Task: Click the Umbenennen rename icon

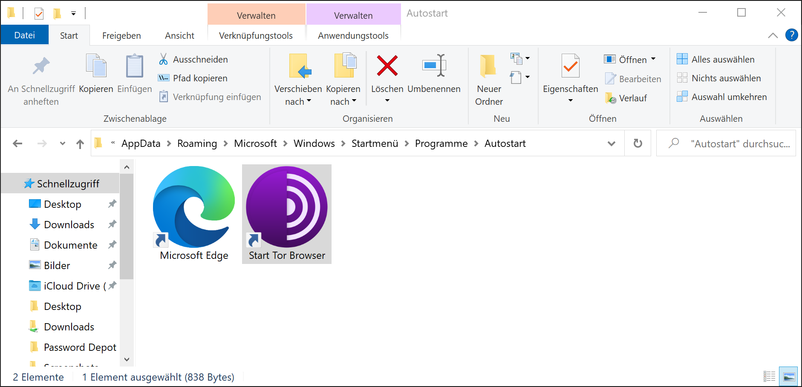Action: click(434, 66)
